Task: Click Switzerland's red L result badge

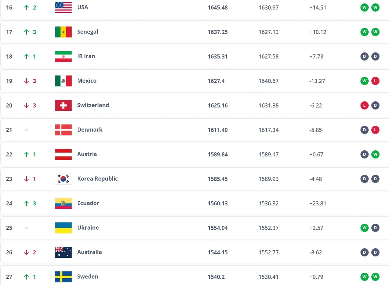Action: click(x=365, y=105)
